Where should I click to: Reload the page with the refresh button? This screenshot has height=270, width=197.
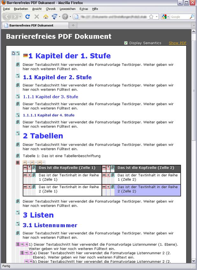(x=27, y=17)
